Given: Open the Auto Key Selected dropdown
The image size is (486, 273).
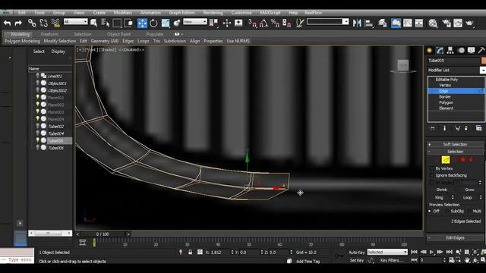Looking at the screenshot, I should tap(387, 253).
